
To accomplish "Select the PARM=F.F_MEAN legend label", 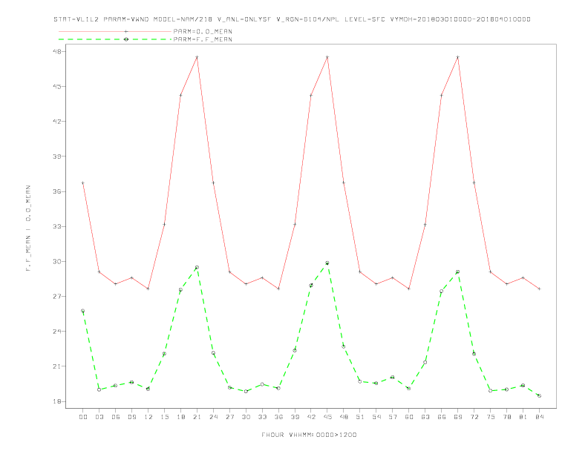I will point(203,39).
